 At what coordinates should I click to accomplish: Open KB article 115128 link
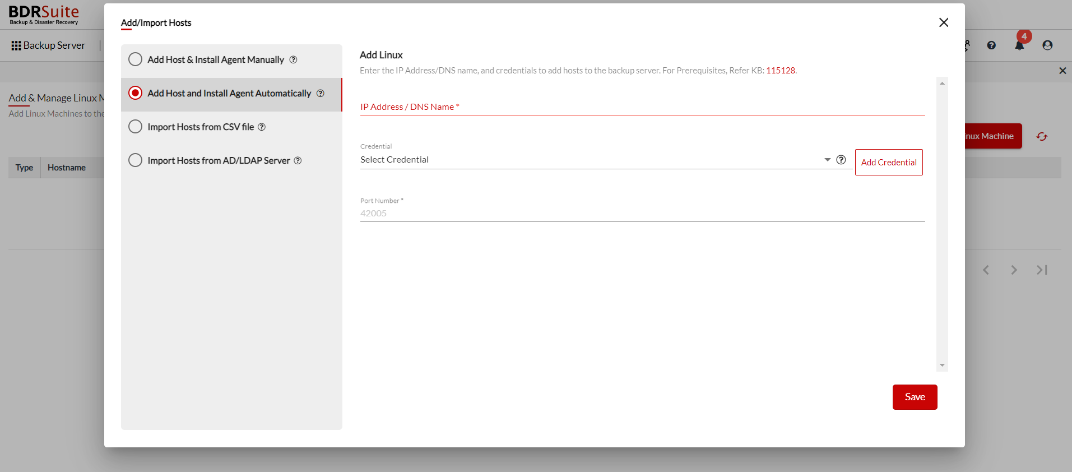pos(781,71)
